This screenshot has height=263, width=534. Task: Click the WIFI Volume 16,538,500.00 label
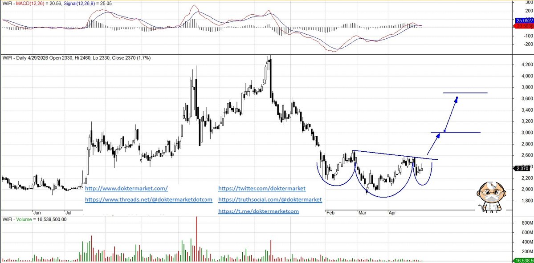click(x=34, y=219)
